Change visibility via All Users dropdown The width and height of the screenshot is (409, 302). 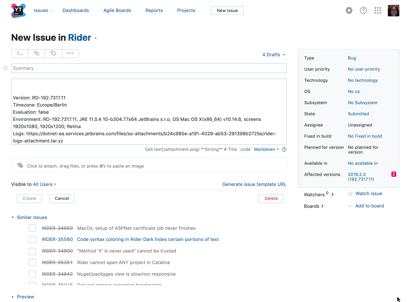pyautogui.click(x=44, y=184)
